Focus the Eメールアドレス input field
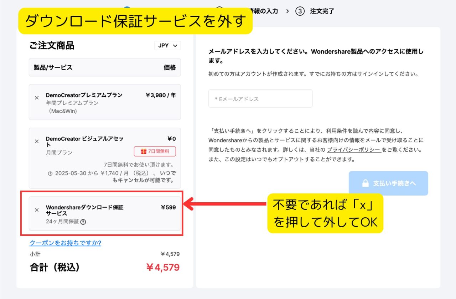The height and width of the screenshot is (299, 456). pos(260,98)
